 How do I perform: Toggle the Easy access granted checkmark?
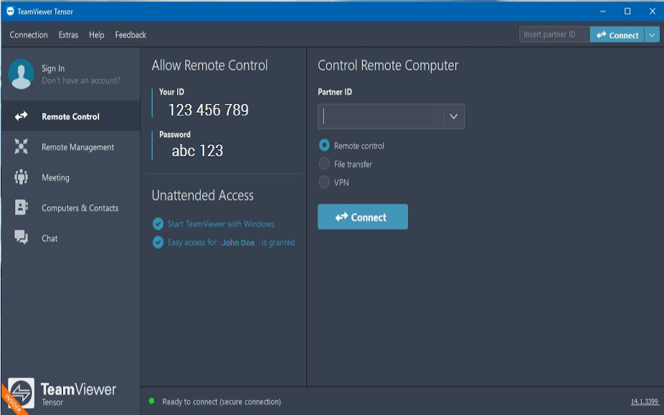pos(158,243)
